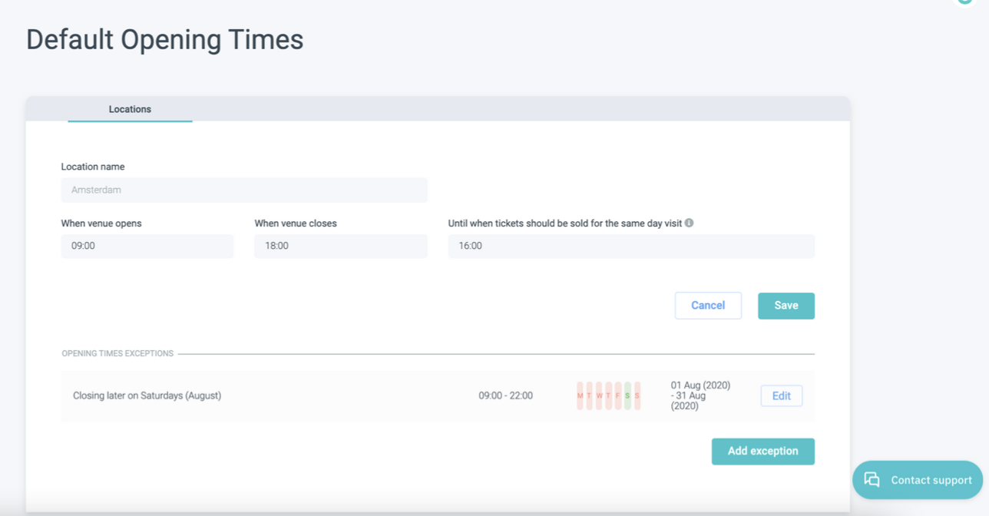Edit the Saturdays closing later exception
The width and height of the screenshot is (989, 516).
click(x=781, y=396)
